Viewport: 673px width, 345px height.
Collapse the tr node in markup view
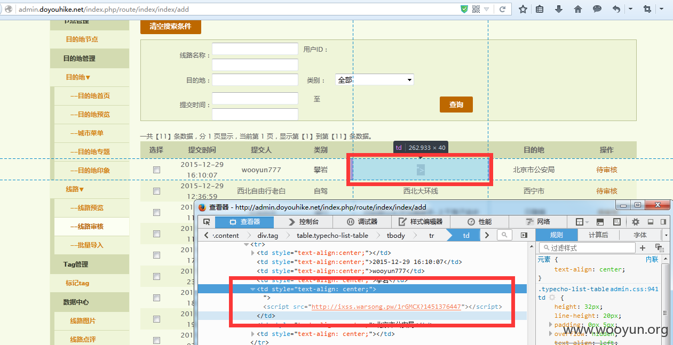point(246,244)
